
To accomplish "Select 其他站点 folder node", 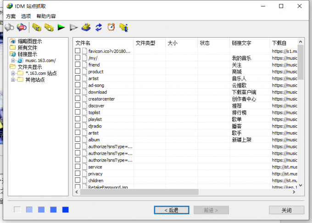I will coord(35,79).
